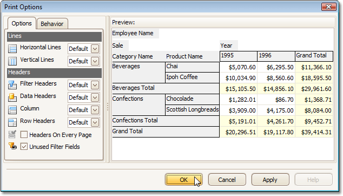
Task: Click the $39,414.31 grand total cell
Action: [x=314, y=132]
